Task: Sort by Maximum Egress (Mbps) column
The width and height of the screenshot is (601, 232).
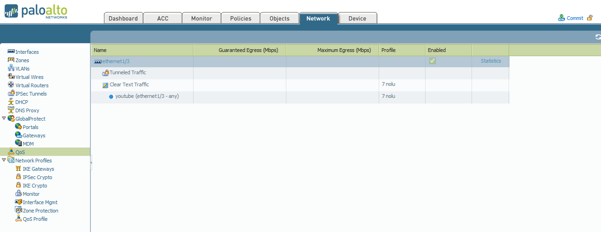Action: point(333,50)
